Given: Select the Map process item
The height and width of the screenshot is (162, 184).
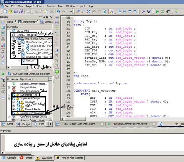Looking at the screenshot, I should (x=27, y=106).
